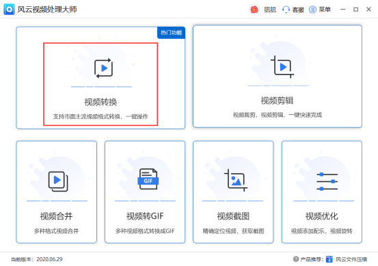Click the 风云视频处理大师 window title
Screen dimensions: 378x266
pos(47,10)
